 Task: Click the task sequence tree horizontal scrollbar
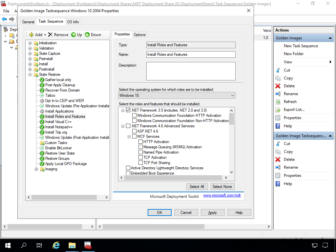[64, 197]
